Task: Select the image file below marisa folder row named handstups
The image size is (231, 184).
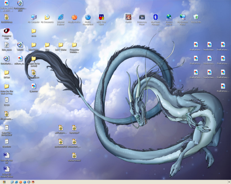Action: (74, 129)
